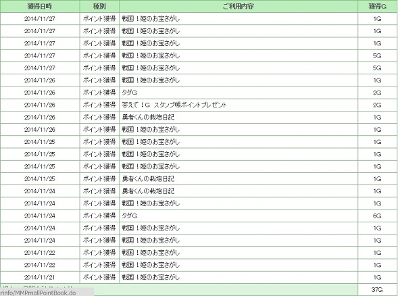Click the 2014/11/21 date cell
This screenshot has height=296, width=398.
40,277
